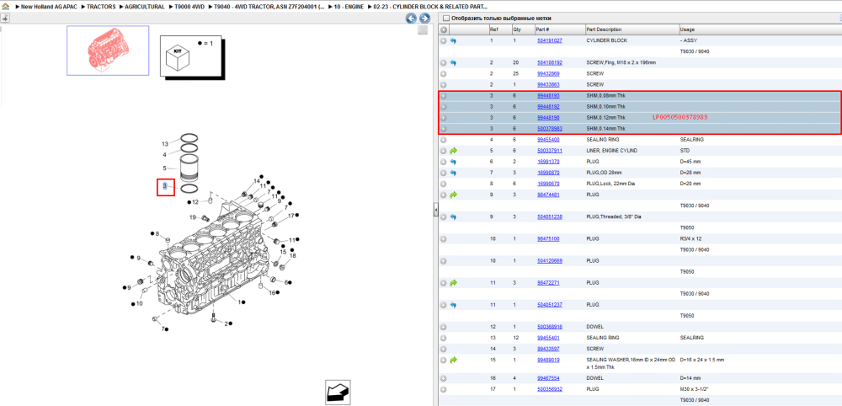Screen dimensions: 842x406
Task: Select callout 3 in the diagram
Action: [165, 186]
